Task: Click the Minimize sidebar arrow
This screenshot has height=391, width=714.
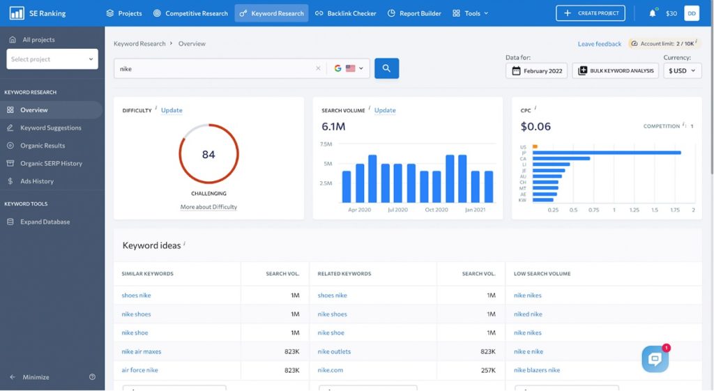Action: coord(13,377)
